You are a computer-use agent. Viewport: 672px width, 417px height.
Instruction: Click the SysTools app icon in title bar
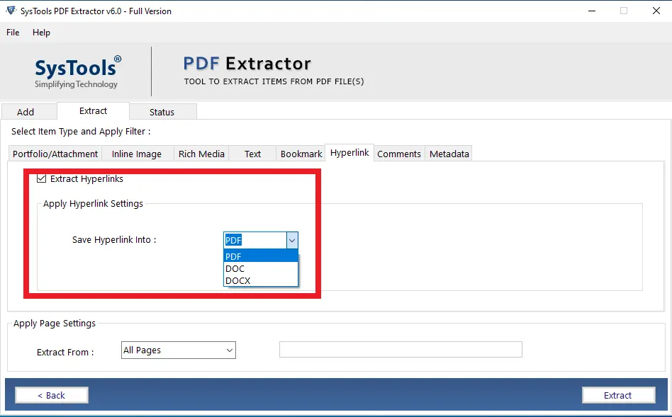click(x=11, y=11)
